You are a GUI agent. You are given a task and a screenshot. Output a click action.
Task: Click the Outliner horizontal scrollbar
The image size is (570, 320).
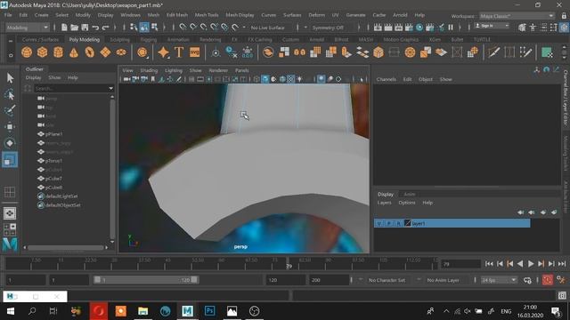tap(66, 247)
